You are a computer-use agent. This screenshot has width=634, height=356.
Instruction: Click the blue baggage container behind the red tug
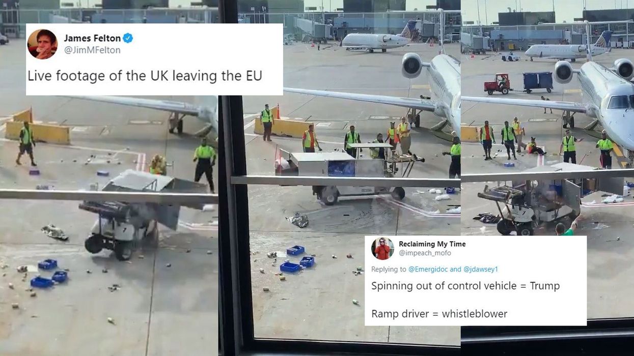pos(538,82)
